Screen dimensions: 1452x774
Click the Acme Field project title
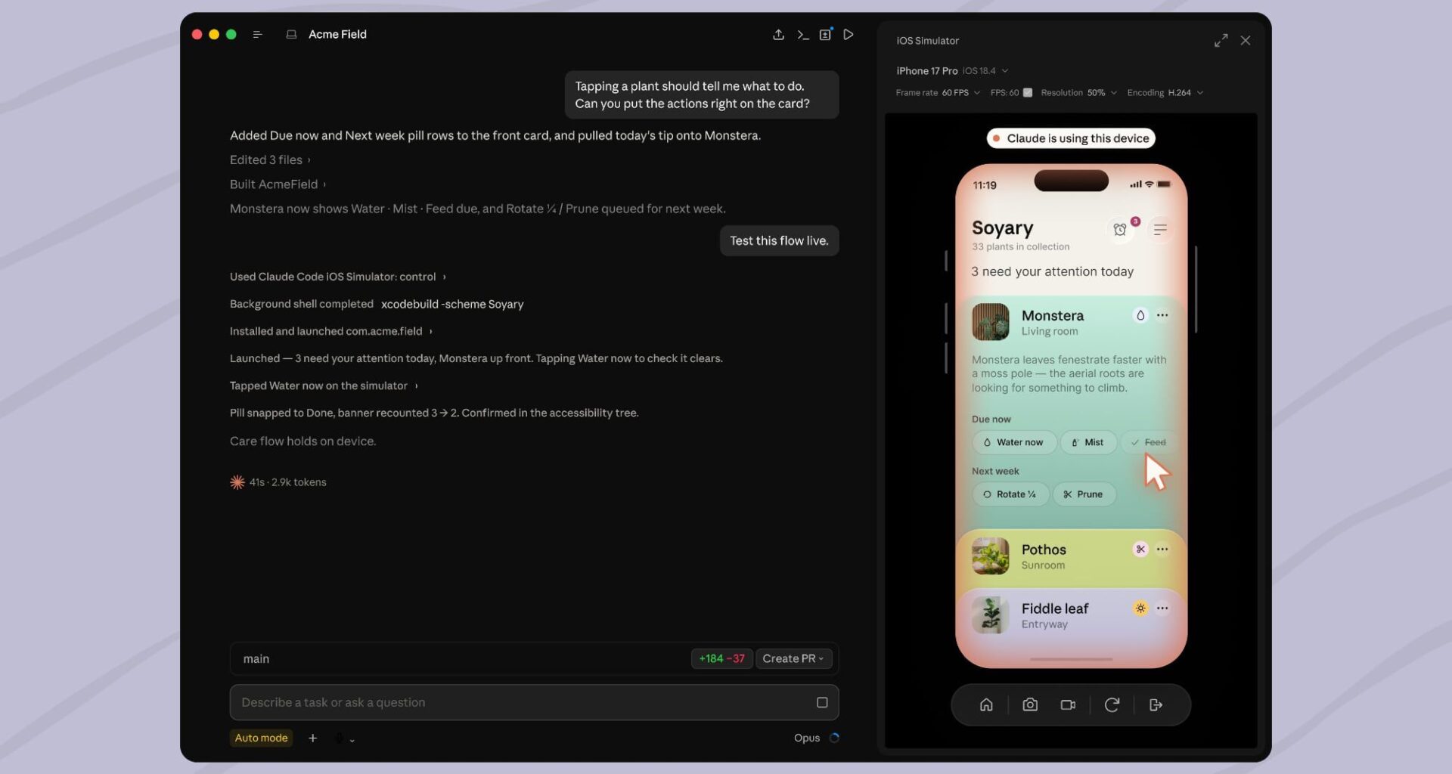click(337, 35)
